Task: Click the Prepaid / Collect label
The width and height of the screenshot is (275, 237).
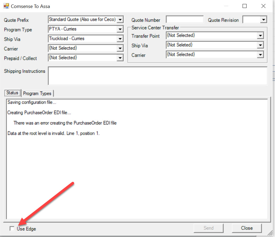Action: [x=20, y=58]
